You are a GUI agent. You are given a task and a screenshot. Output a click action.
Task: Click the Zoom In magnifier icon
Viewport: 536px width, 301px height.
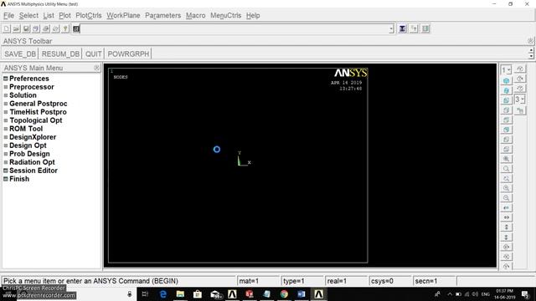click(x=506, y=188)
